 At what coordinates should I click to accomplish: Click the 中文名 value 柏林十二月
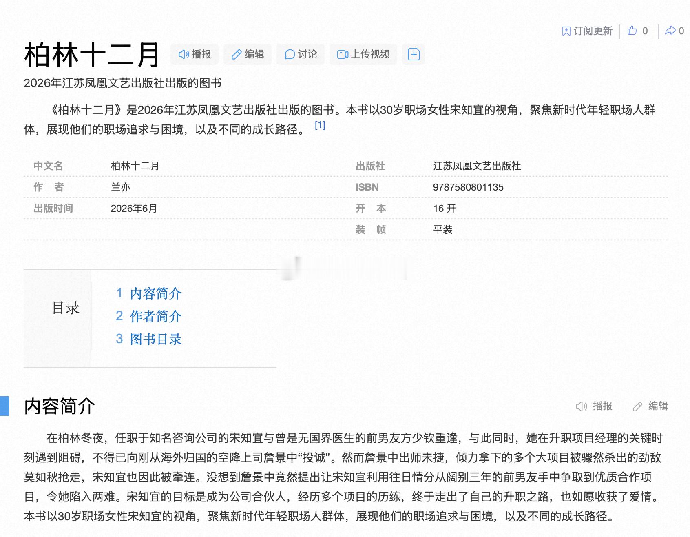(135, 166)
